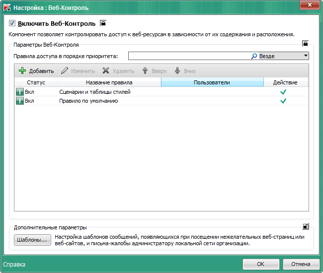Sort by the 'Статус' column header
Image resolution: width=323 pixels, height=273 pixels.
pos(36,82)
